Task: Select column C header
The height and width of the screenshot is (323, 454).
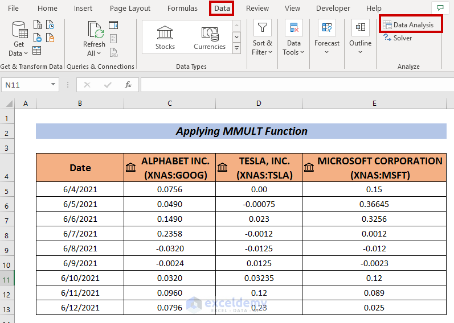Action: (x=170, y=103)
